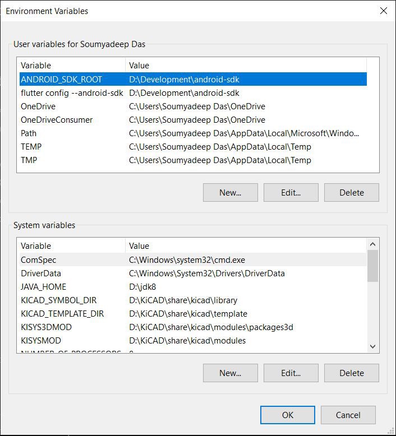
Task: Select the TEMP user variable
Action: pos(31,147)
